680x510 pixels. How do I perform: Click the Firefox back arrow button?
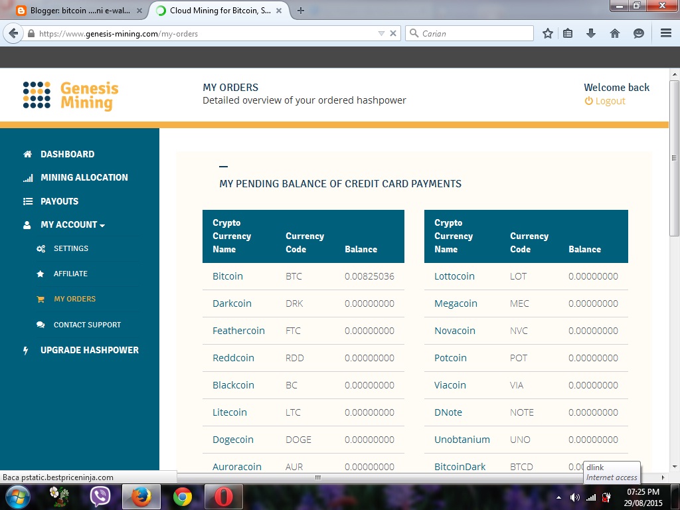tap(13, 33)
